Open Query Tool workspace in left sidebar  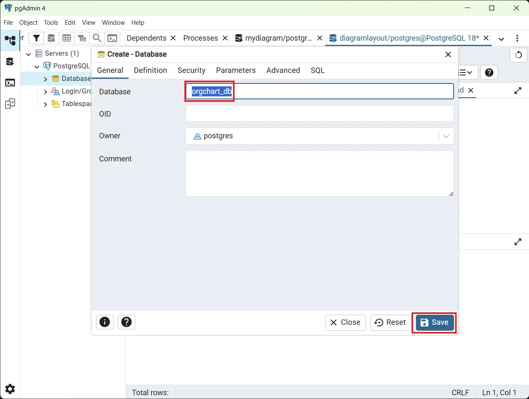coord(10,62)
